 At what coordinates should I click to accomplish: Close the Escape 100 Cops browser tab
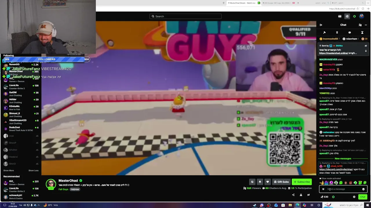click(298, 3)
